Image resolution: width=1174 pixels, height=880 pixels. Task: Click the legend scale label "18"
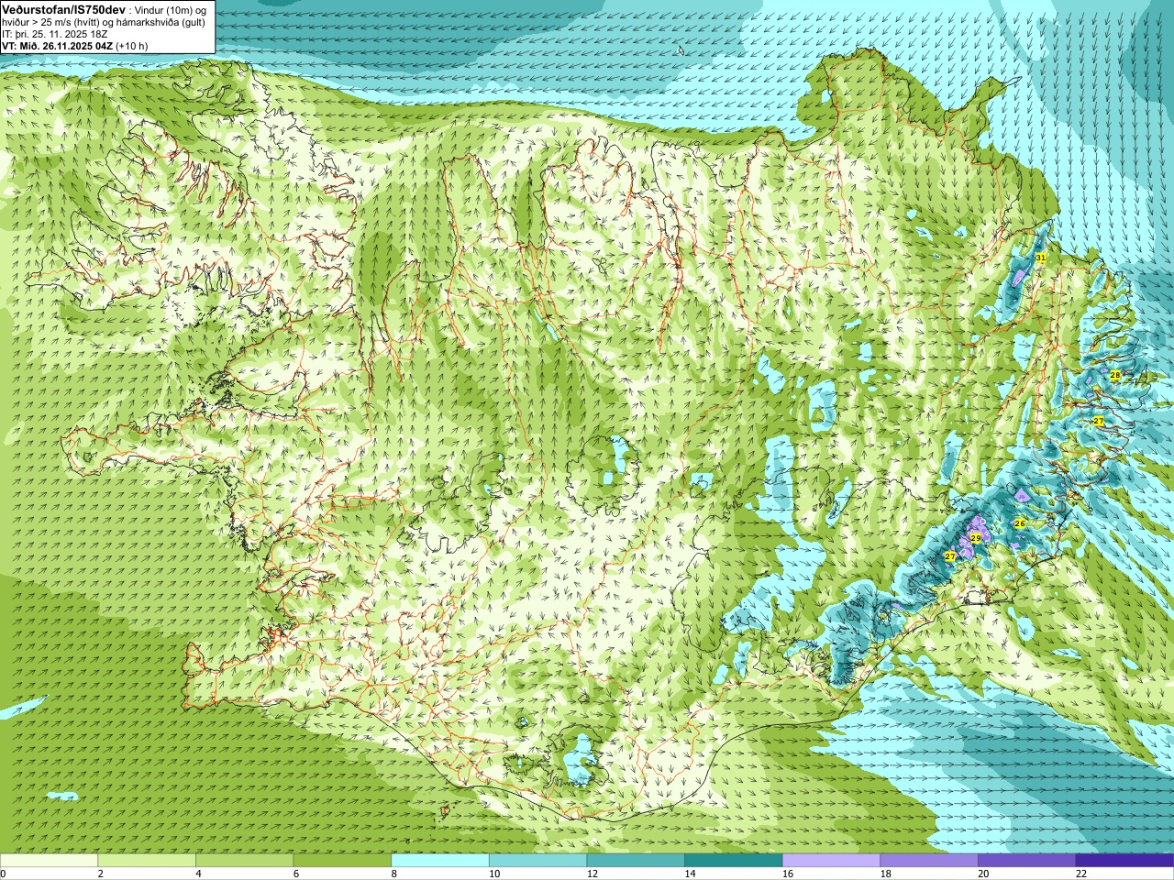click(886, 874)
